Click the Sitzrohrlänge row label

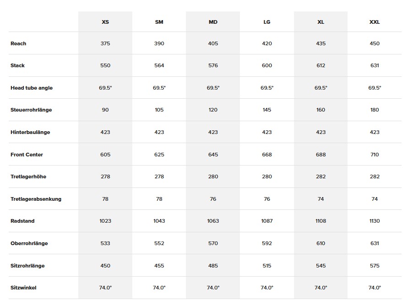tap(27, 266)
